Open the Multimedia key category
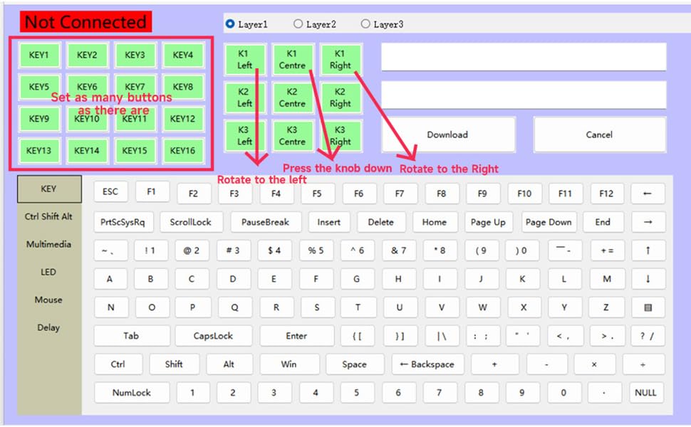691x427 pixels. [x=49, y=244]
